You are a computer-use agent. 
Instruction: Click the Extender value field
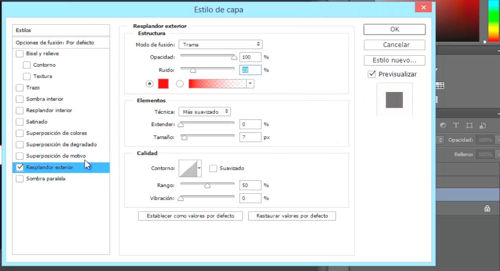pyautogui.click(x=250, y=124)
